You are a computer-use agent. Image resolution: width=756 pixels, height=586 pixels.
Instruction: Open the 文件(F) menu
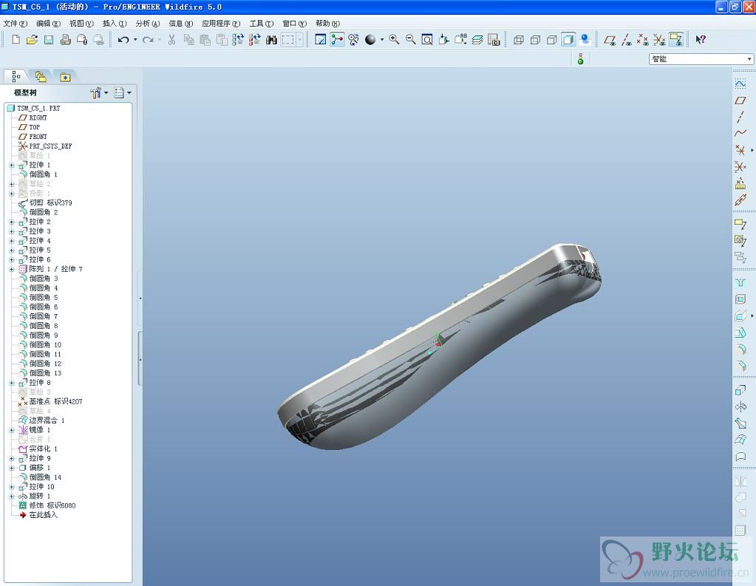point(16,23)
